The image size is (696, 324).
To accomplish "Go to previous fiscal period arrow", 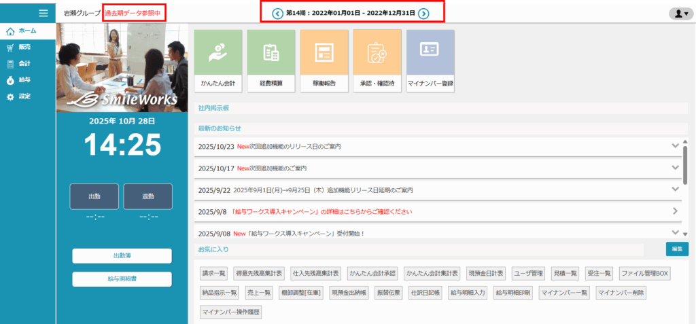I will [277, 13].
